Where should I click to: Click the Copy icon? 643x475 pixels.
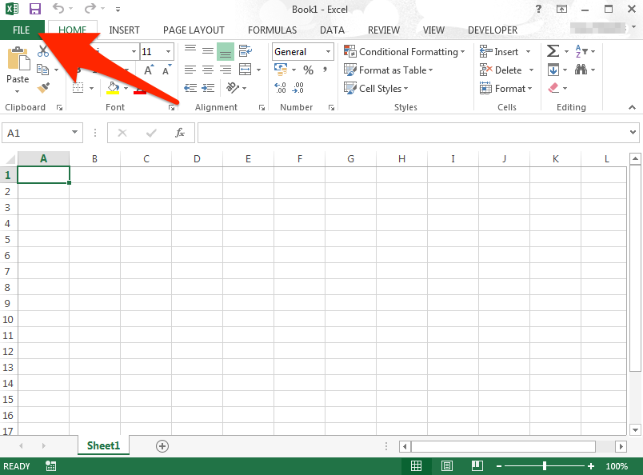point(42,70)
